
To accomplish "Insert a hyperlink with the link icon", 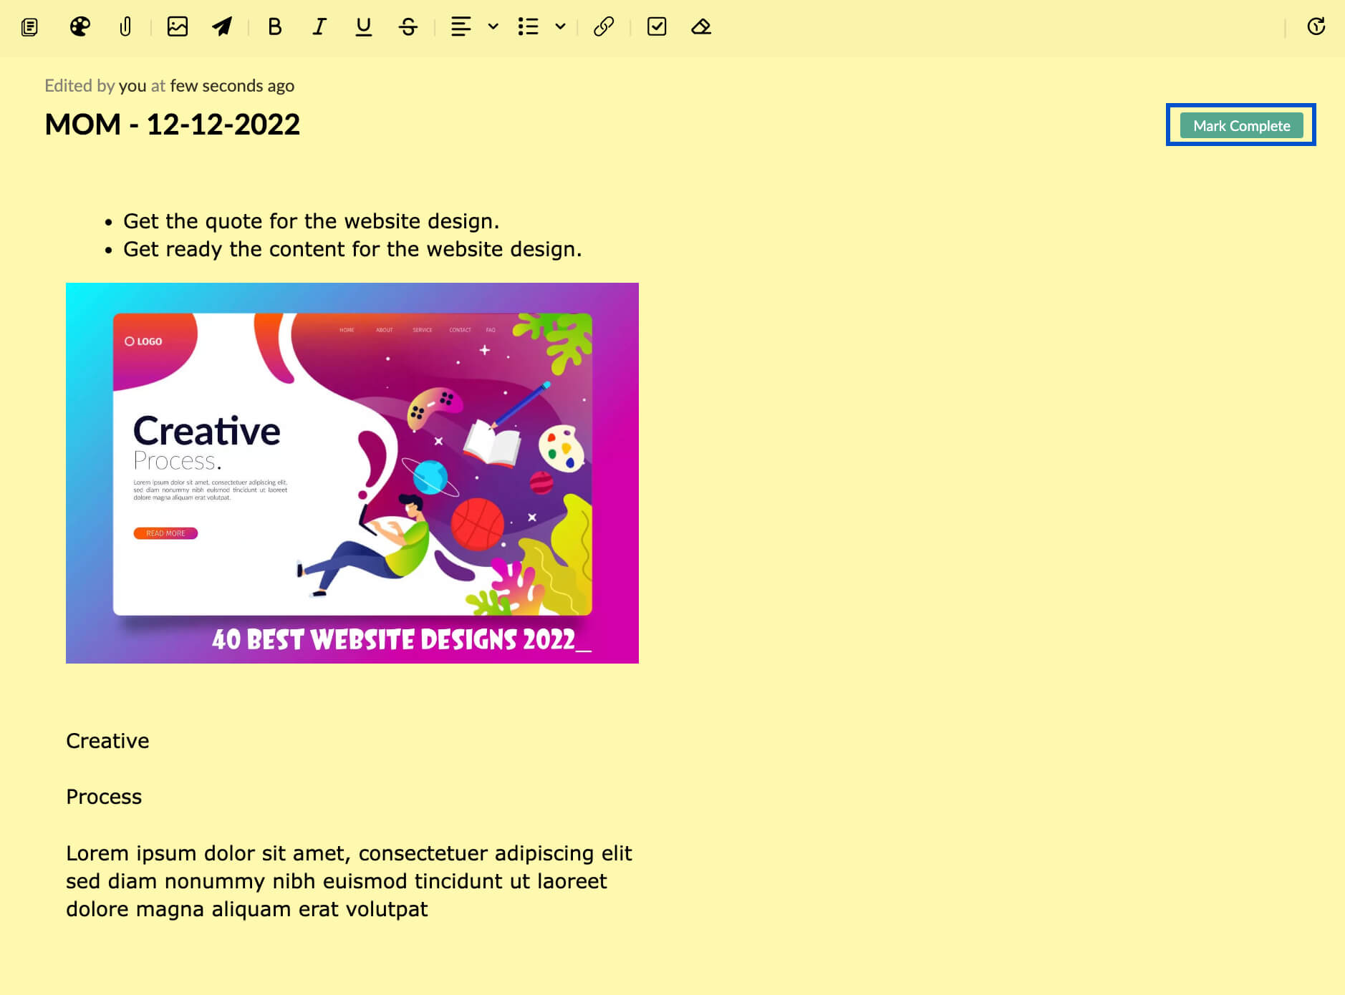I will 604,27.
